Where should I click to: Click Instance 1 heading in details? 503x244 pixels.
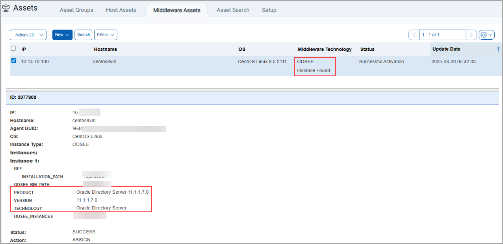(24, 161)
